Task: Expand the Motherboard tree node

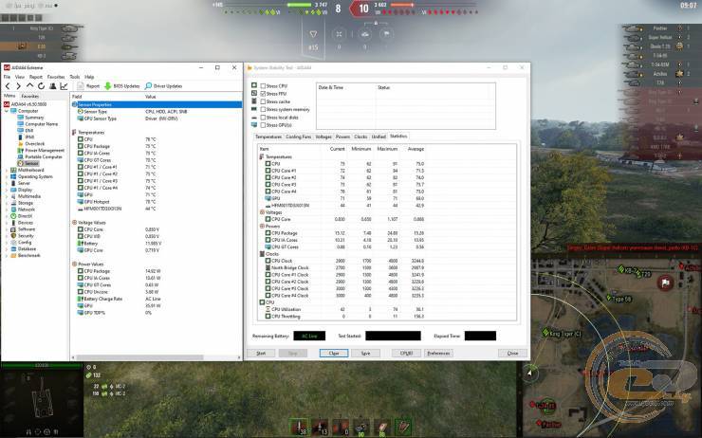Action: click(x=7, y=170)
